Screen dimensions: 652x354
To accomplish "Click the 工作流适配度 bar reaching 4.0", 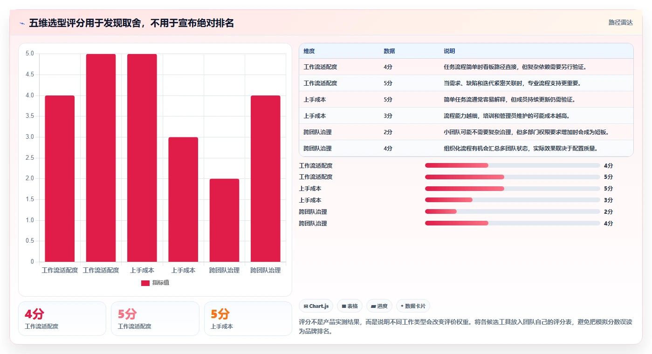I will pyautogui.click(x=60, y=178).
